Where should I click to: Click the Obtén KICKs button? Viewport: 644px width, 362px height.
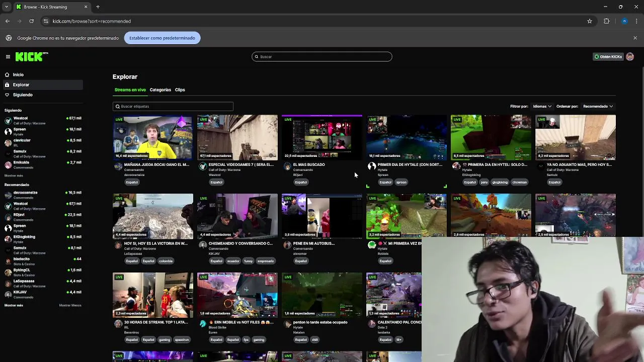click(x=608, y=57)
